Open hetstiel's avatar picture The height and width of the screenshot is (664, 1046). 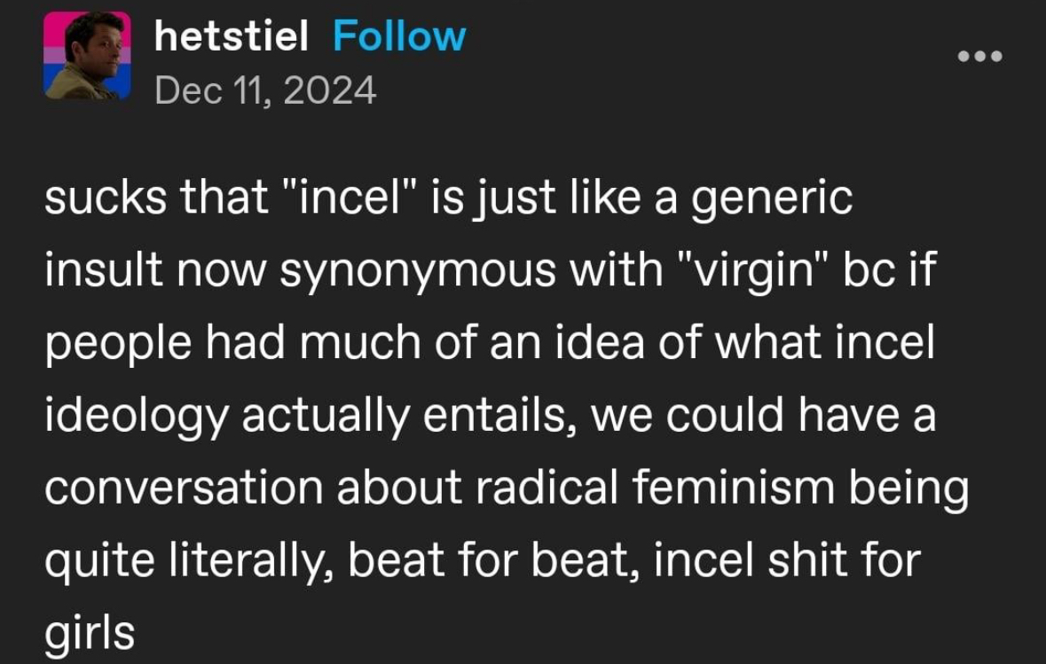point(87,55)
